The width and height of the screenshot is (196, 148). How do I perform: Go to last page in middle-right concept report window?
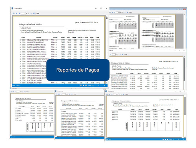click(x=122, y=54)
